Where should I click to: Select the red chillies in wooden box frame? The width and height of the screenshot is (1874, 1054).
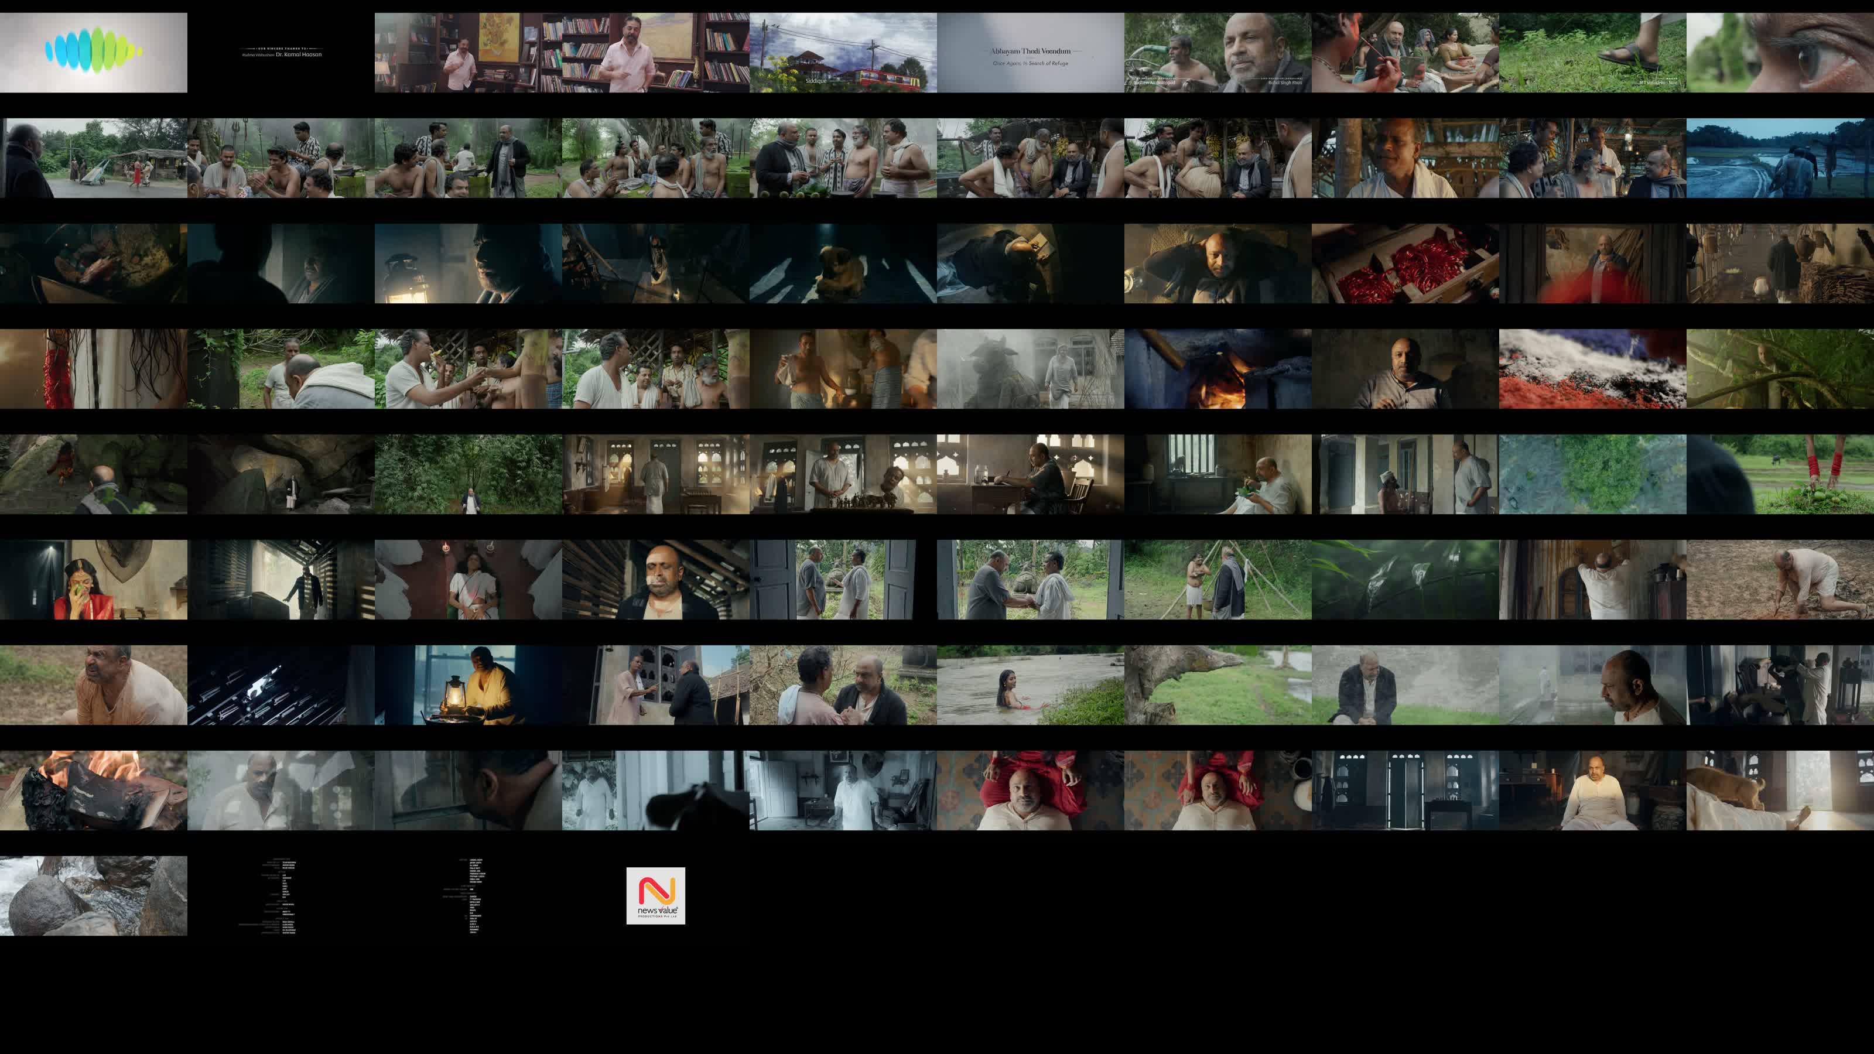click(x=1405, y=263)
